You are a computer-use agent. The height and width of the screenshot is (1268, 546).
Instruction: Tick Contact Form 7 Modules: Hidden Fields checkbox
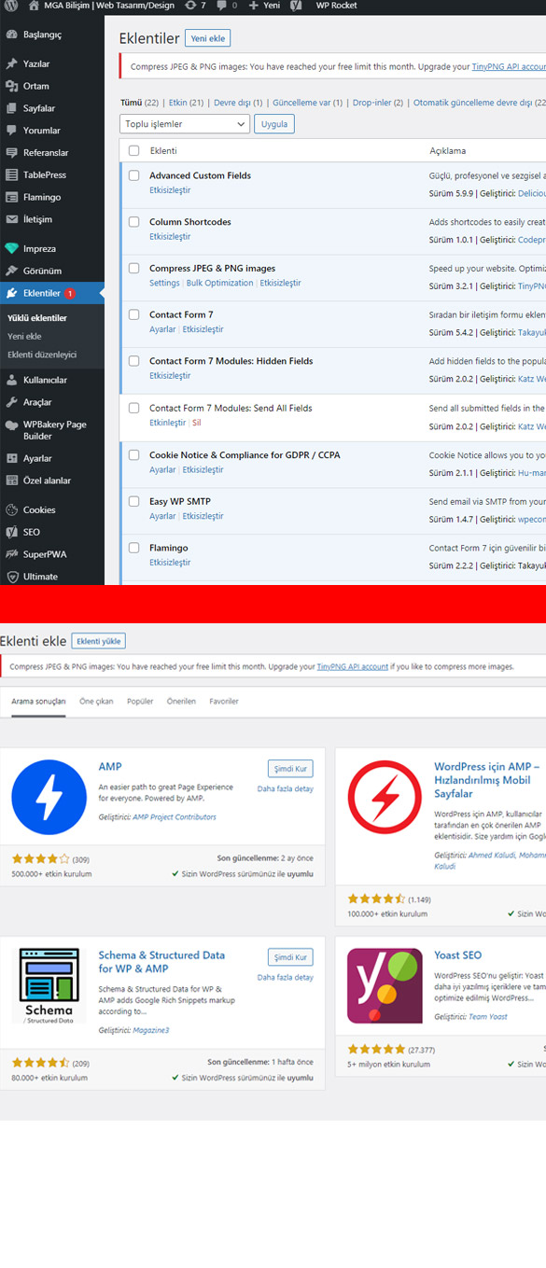(x=133, y=360)
